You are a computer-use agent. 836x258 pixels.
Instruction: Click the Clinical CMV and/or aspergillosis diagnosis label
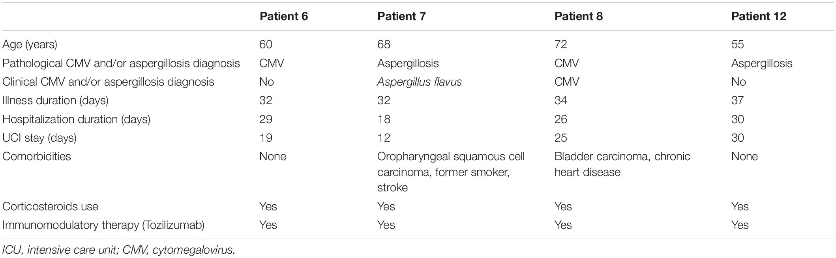click(x=108, y=82)
